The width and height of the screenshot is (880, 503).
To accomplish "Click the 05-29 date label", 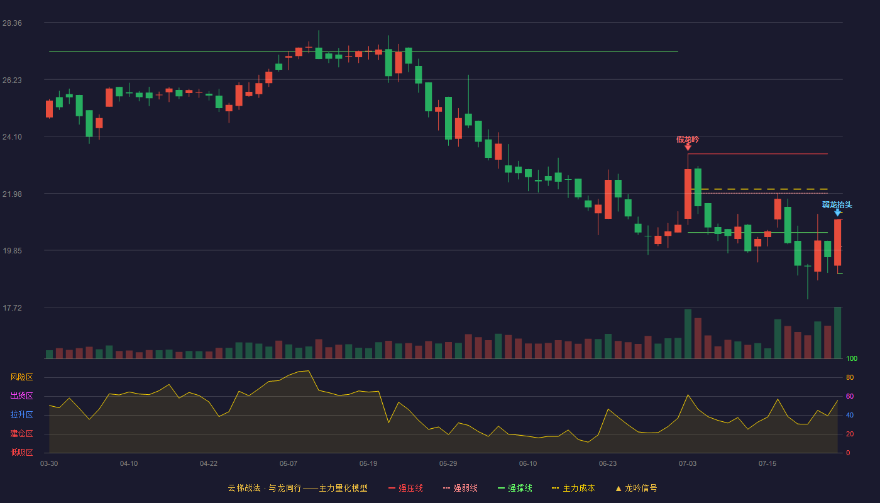I will tap(448, 463).
